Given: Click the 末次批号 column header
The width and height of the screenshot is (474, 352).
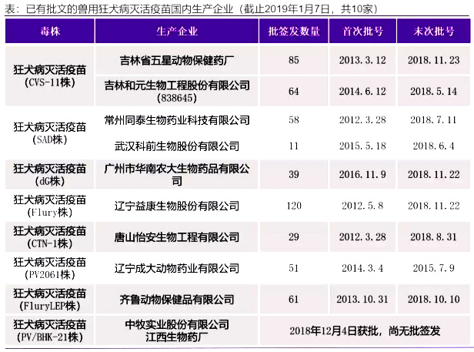Looking at the screenshot, I should point(433,31).
